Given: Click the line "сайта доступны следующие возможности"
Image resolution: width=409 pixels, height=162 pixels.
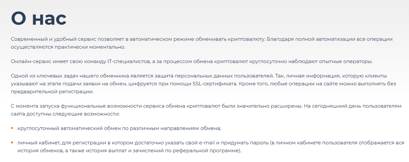Looking at the screenshot, I should tap(65, 114).
